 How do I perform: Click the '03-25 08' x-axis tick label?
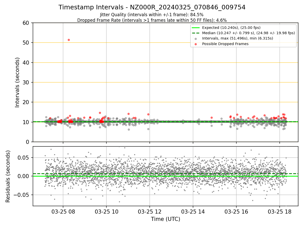click(x=63, y=212)
